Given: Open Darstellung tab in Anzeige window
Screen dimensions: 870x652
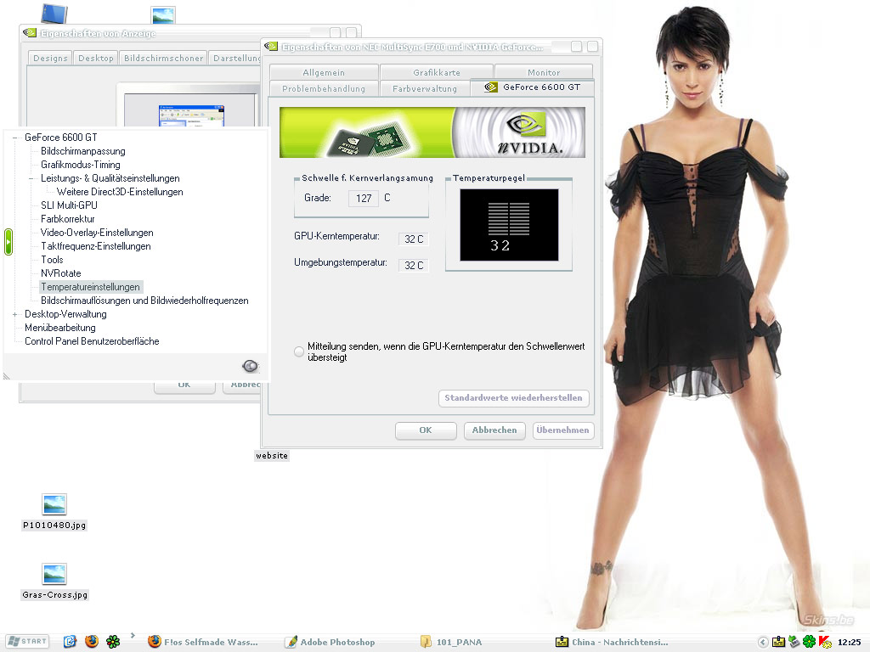Looking at the screenshot, I should 235,59.
